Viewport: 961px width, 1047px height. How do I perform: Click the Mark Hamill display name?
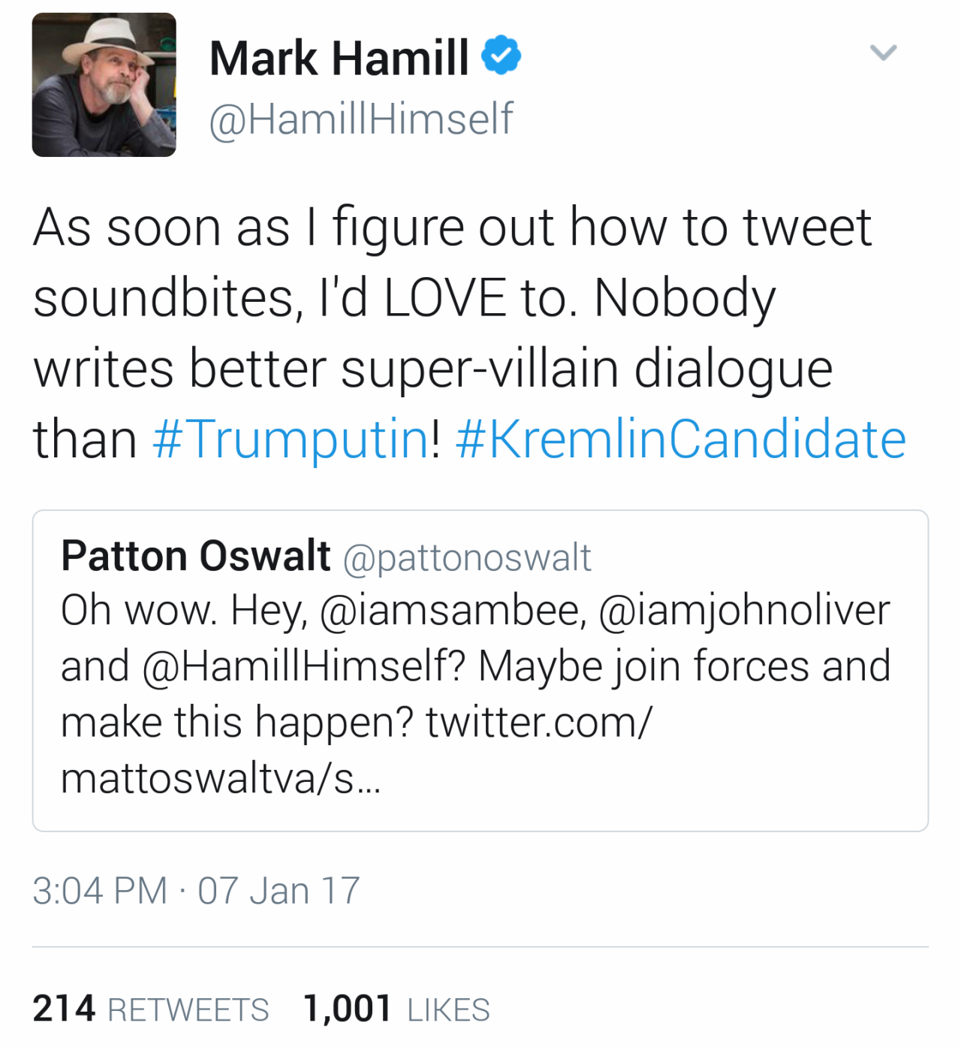pos(339,58)
